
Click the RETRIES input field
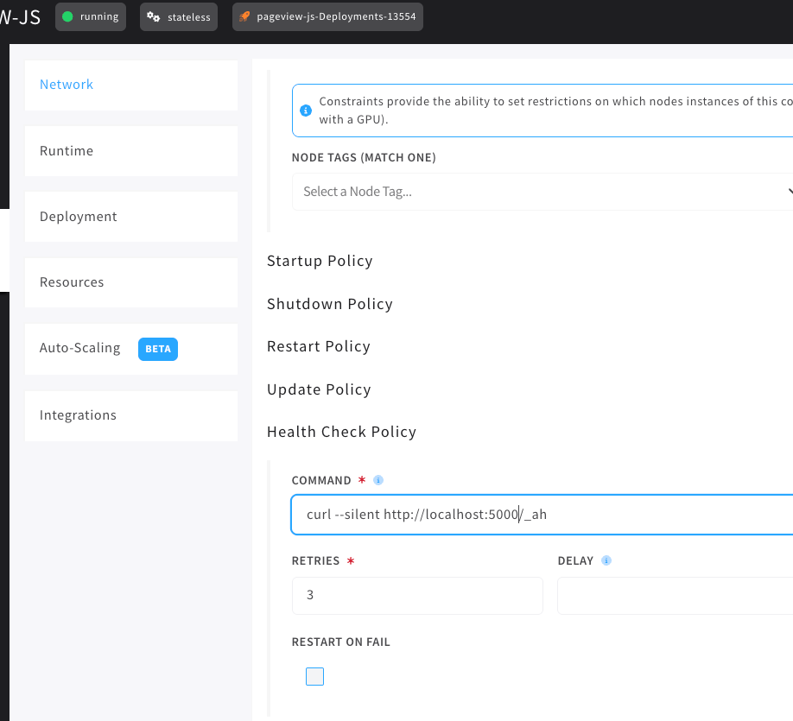(x=417, y=596)
